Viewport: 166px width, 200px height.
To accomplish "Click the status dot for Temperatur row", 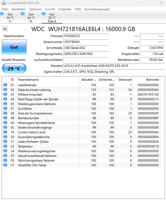I will tap(5, 146).
